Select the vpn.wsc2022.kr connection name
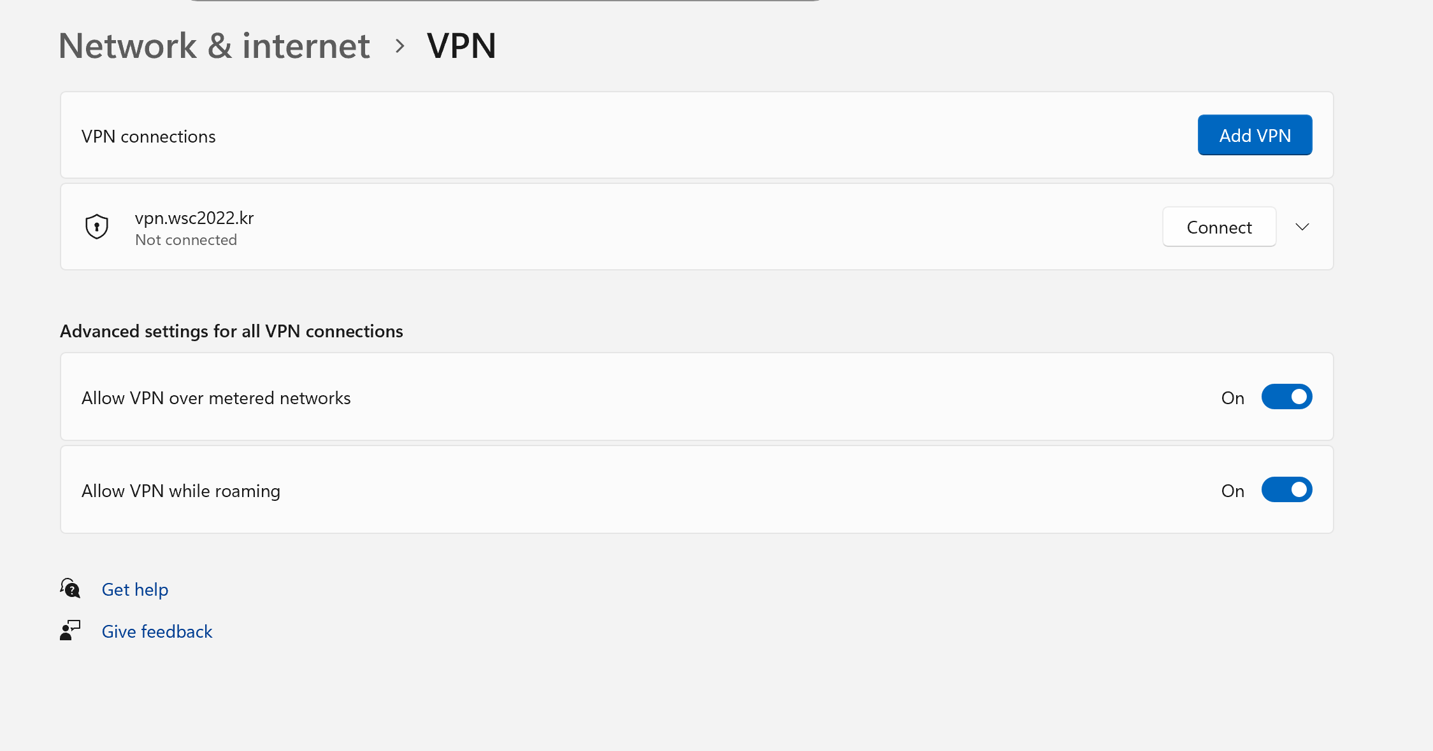This screenshot has width=1433, height=751. 194,218
